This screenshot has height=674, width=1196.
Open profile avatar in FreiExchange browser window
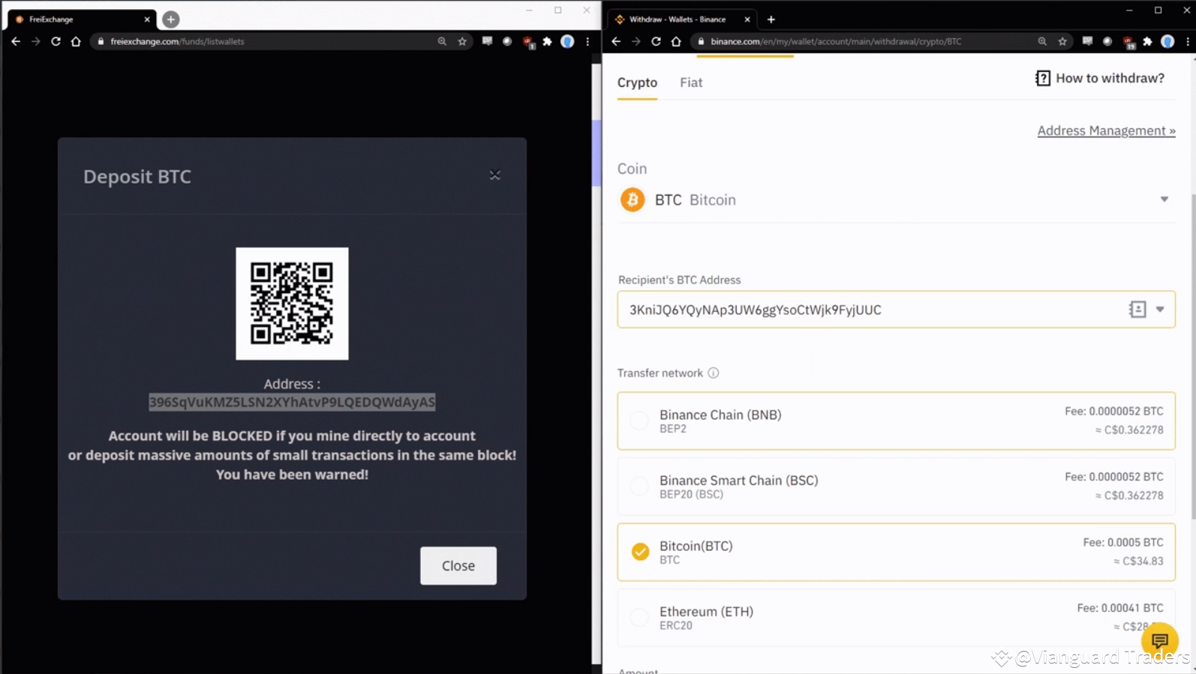(x=567, y=41)
